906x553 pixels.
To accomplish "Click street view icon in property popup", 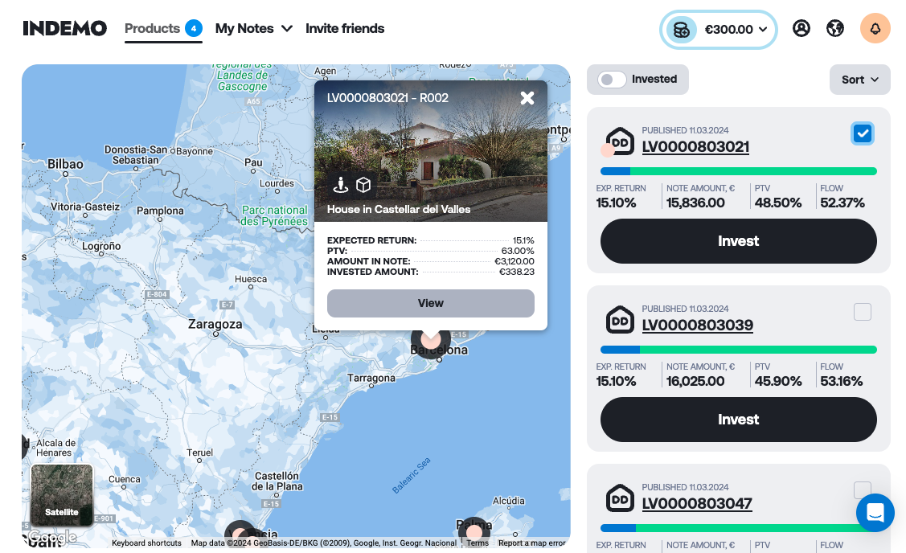I will (341, 185).
